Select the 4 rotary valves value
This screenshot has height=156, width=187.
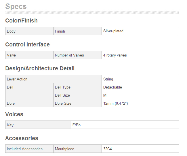point(115,55)
